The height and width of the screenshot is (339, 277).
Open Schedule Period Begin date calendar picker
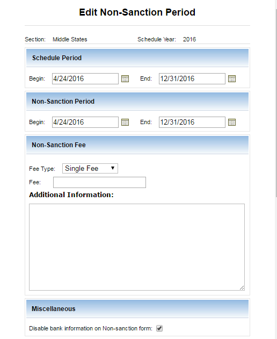pyautogui.click(x=125, y=78)
